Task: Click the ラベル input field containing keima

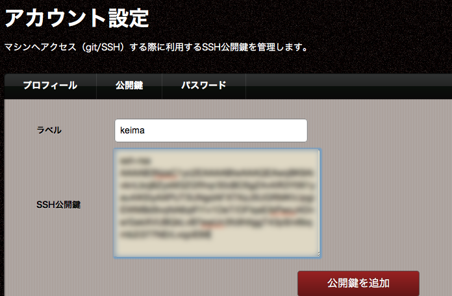Action: tap(211, 130)
